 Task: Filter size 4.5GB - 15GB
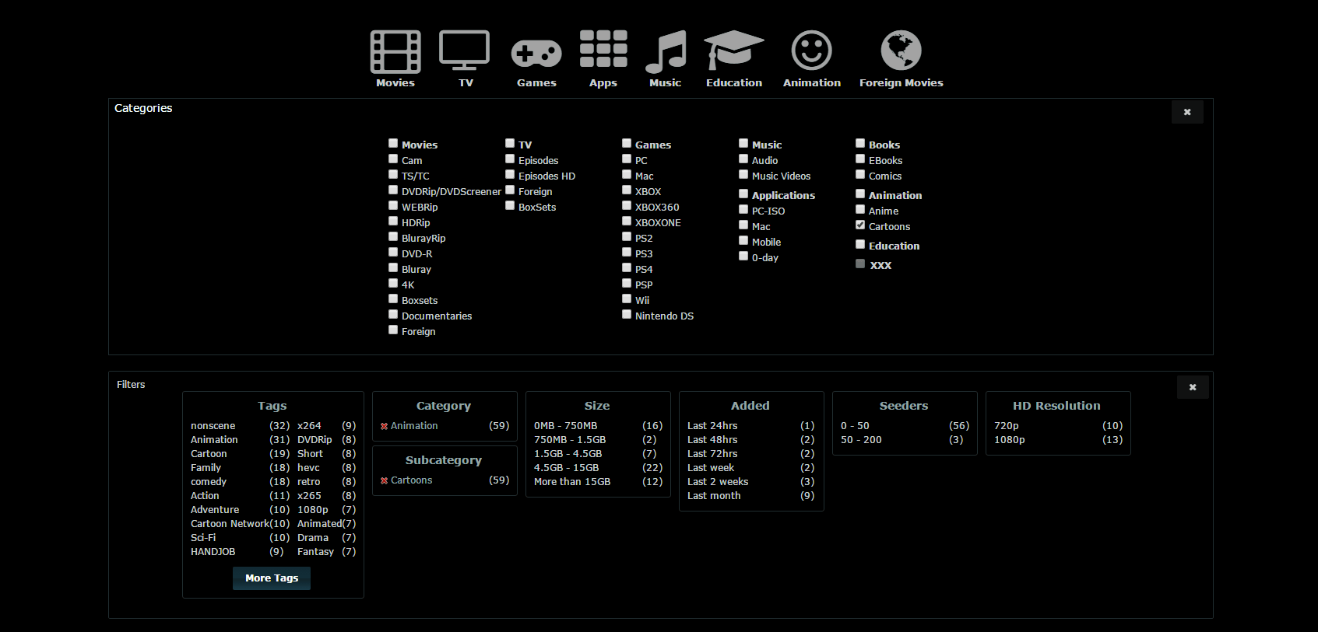tap(566, 468)
